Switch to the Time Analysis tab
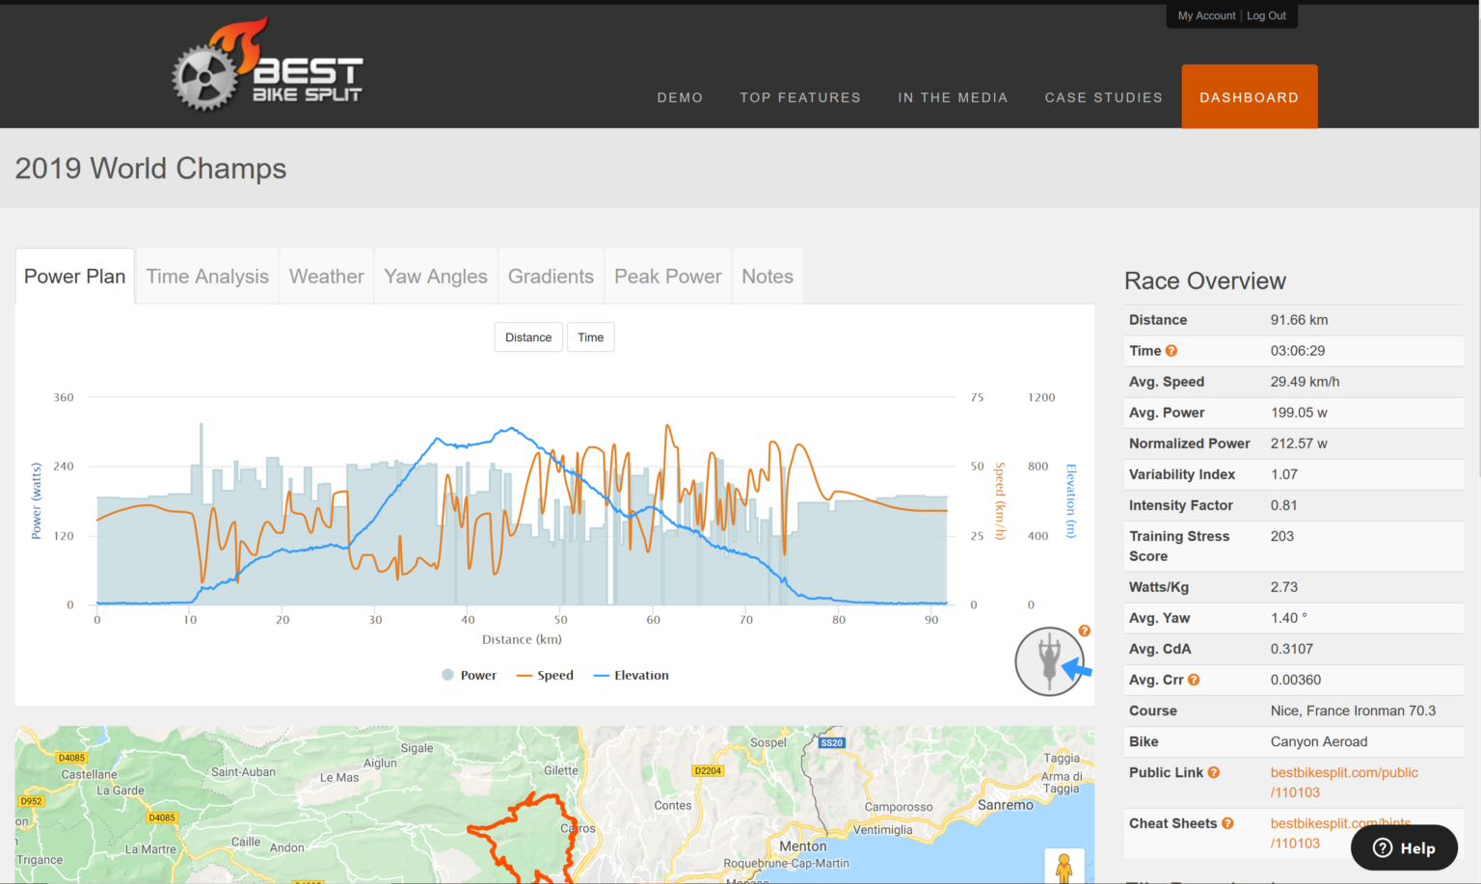The image size is (1481, 884). 206,276
